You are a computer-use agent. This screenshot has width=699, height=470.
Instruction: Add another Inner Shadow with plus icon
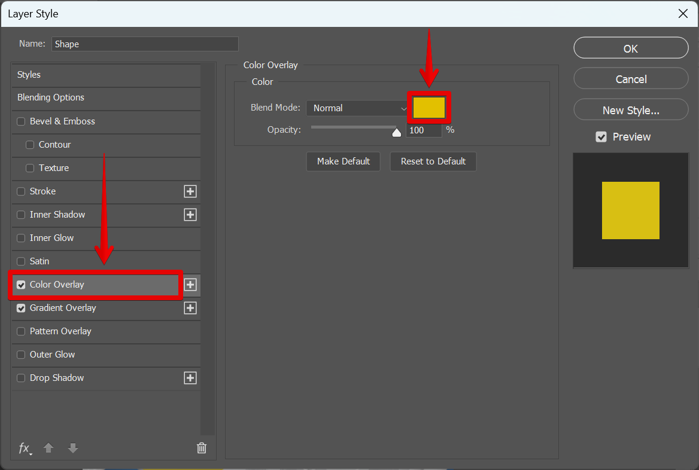(x=190, y=215)
